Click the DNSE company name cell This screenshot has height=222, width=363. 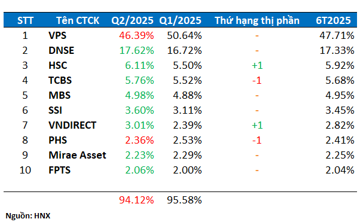pyautogui.click(x=62, y=50)
